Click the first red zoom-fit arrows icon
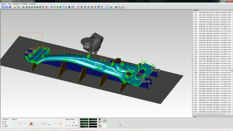 point(43,7)
